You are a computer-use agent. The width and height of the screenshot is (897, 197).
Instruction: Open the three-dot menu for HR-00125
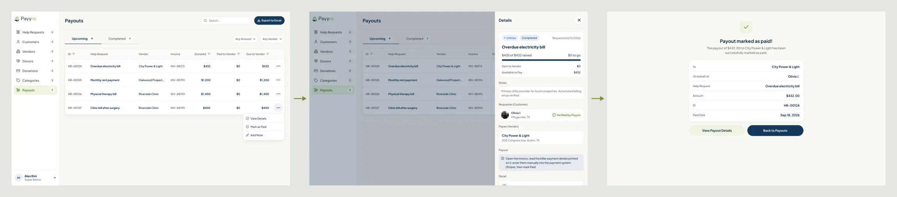tap(278, 80)
